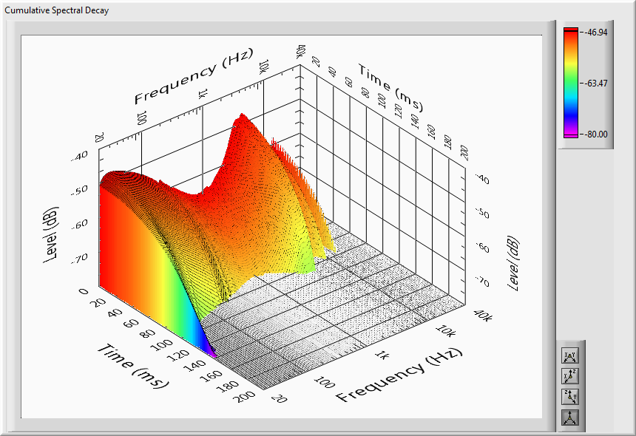The height and width of the screenshot is (436, 636).
Task: Click the purple tip of the low-frequency decay
Action: pos(212,354)
